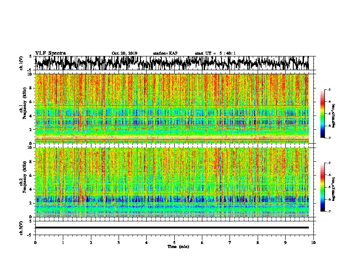Click the ch.1 "Frequency (kHz)" axis label
Viewport: 353px width, 272px height.
click(25, 103)
